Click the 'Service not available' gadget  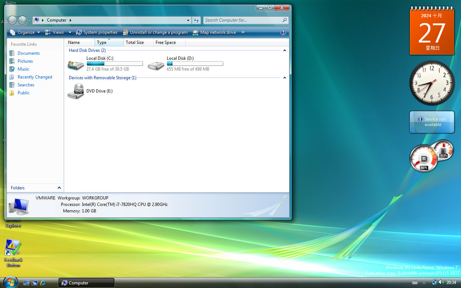[432, 122]
